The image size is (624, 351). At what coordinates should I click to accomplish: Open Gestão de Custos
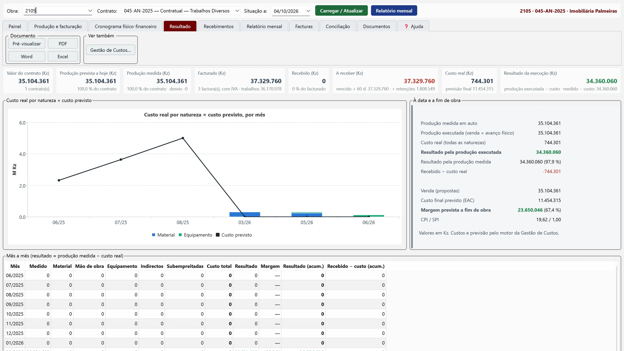pos(111,50)
